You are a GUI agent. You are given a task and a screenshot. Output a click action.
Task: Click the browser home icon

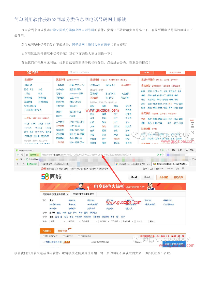click(27, 155)
